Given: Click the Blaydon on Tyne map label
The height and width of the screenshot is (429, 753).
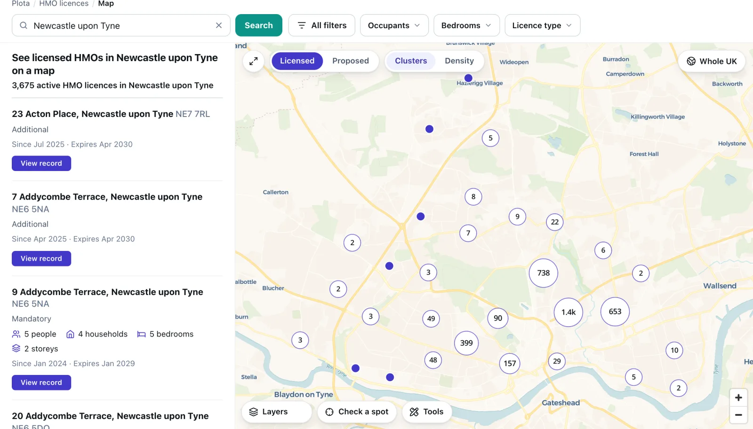Looking at the screenshot, I should coord(304,395).
